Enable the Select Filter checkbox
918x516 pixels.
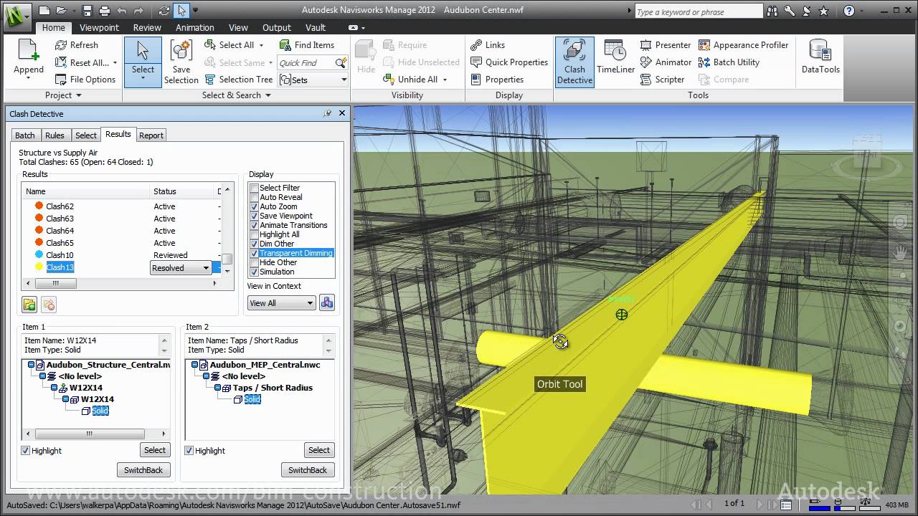click(254, 188)
